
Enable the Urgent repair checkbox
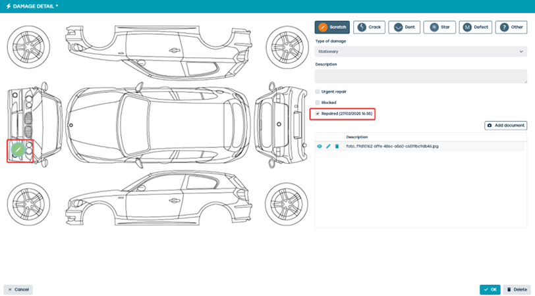[318, 91]
